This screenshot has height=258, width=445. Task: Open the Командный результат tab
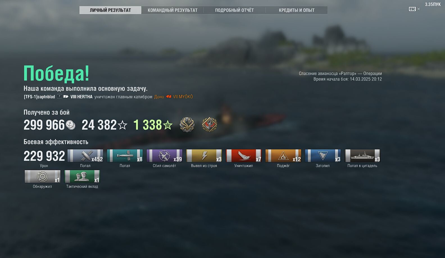(x=172, y=10)
